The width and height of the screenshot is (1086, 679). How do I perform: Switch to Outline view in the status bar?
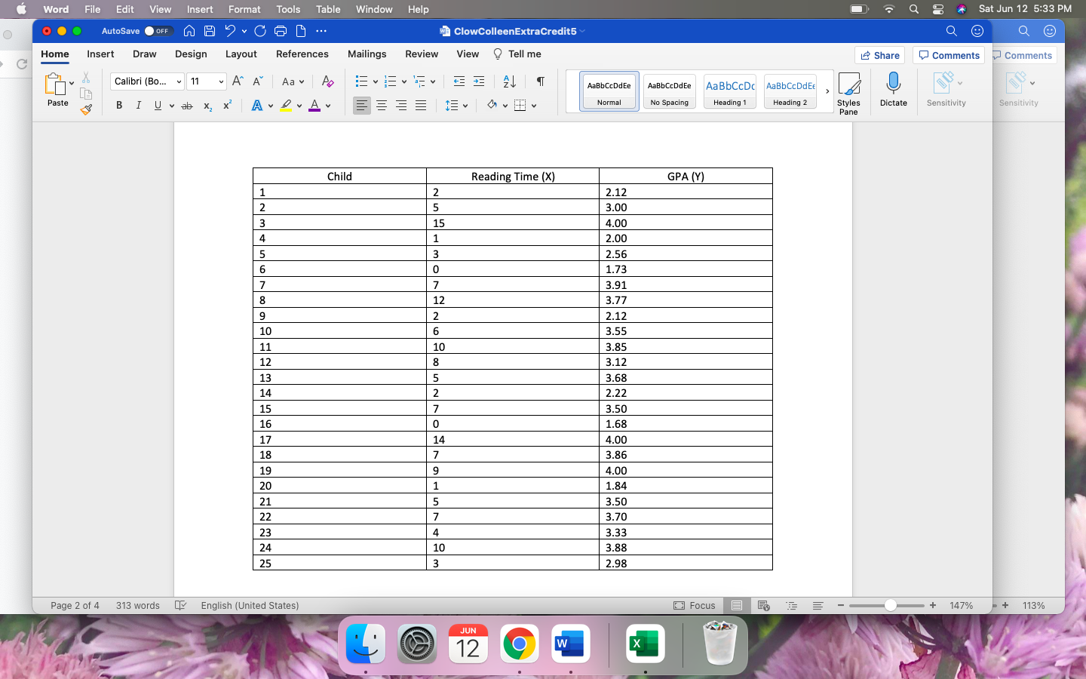coord(791,605)
